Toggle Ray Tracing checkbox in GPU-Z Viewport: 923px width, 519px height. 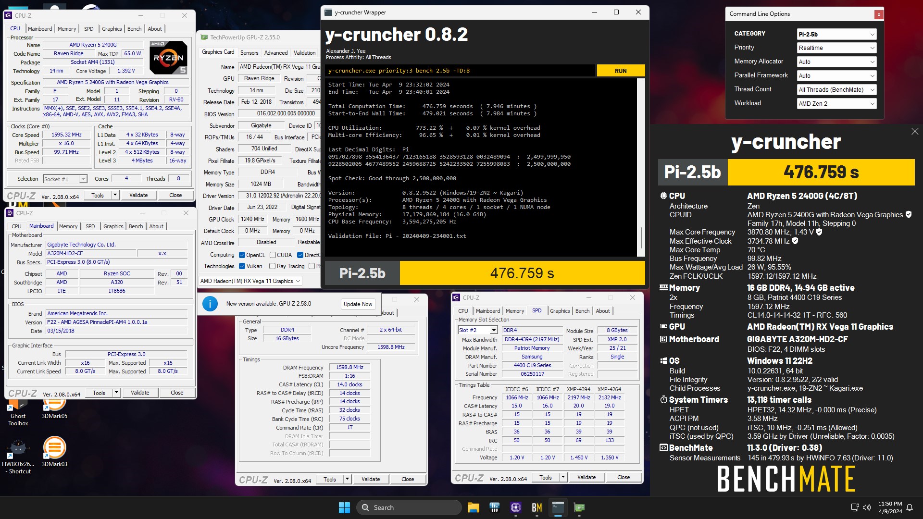coord(273,266)
